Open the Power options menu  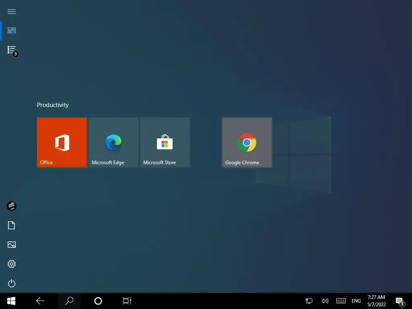click(x=12, y=283)
